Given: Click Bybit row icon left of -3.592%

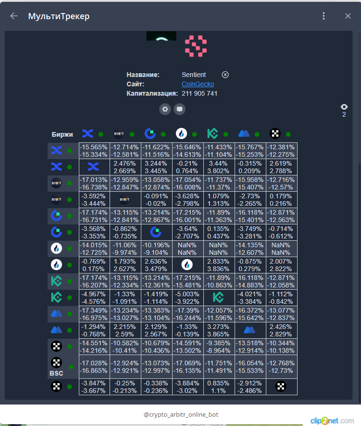Looking at the screenshot, I should coord(56,199).
